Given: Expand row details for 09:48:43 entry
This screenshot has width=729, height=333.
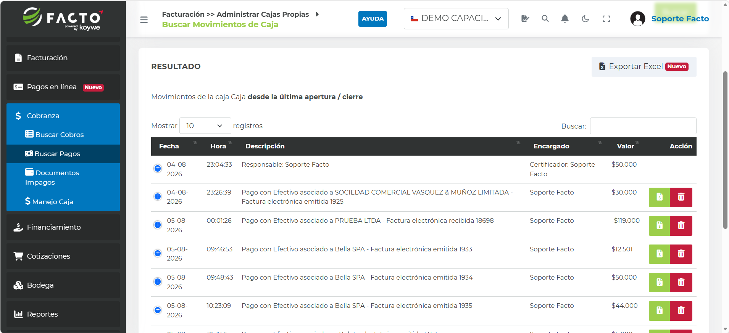Looking at the screenshot, I should coord(158,282).
